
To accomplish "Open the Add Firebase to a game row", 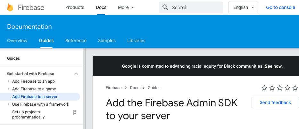I will (34, 89).
